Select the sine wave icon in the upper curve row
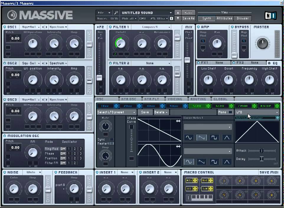The height and width of the screenshot is (208, 284). (x=189, y=138)
